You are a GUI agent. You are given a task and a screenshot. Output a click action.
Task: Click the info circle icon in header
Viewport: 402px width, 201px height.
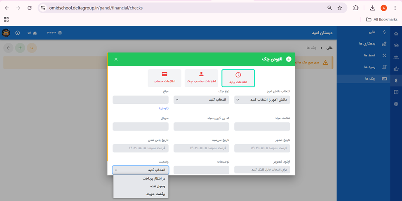(17, 33)
